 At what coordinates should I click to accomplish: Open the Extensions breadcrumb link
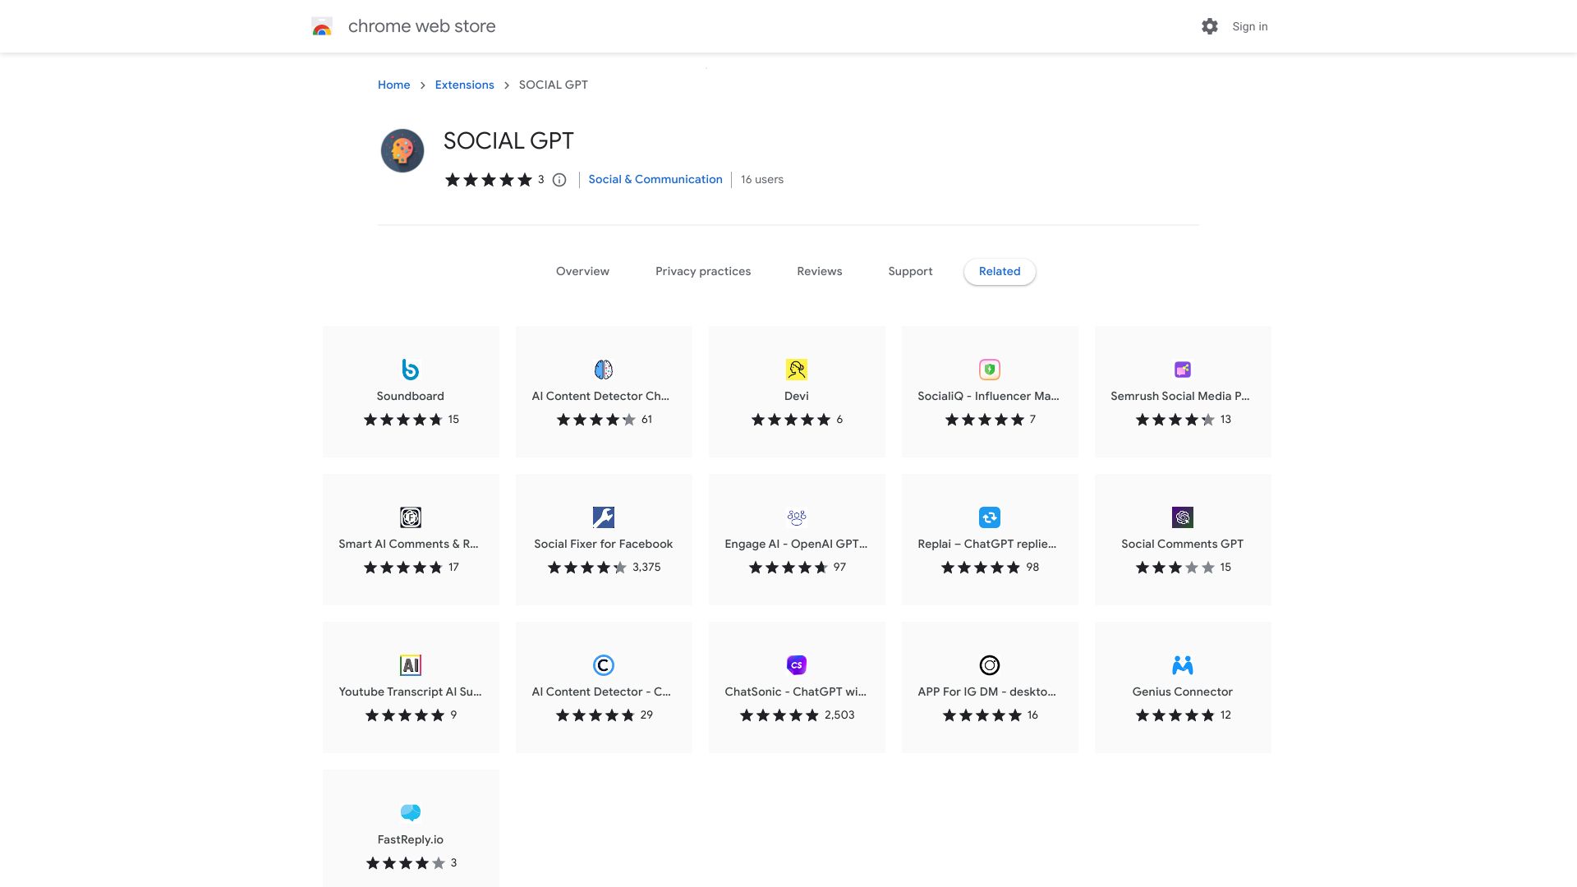click(x=464, y=85)
